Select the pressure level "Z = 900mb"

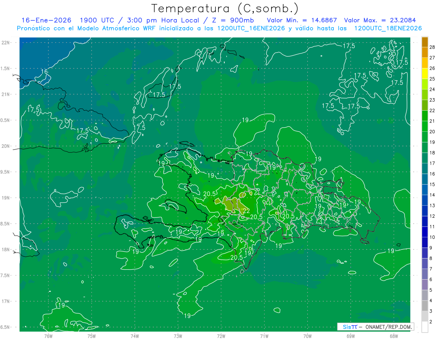tap(233, 20)
